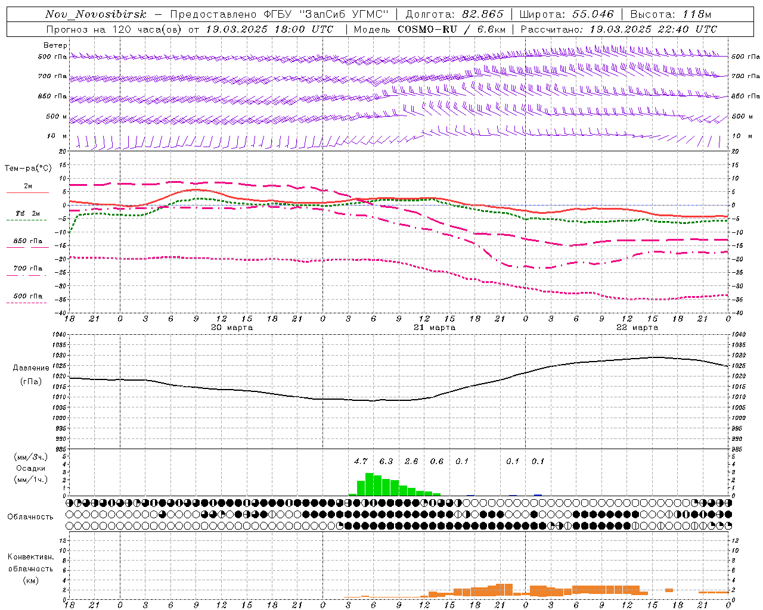Click the 500 м wind level label on the left

tap(57, 117)
